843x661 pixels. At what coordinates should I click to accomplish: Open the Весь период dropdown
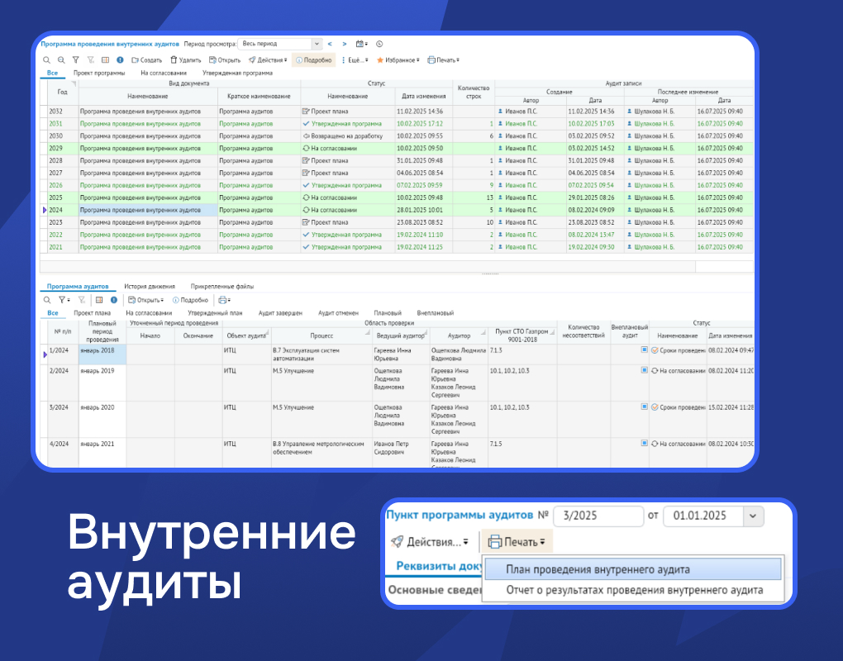coord(315,44)
